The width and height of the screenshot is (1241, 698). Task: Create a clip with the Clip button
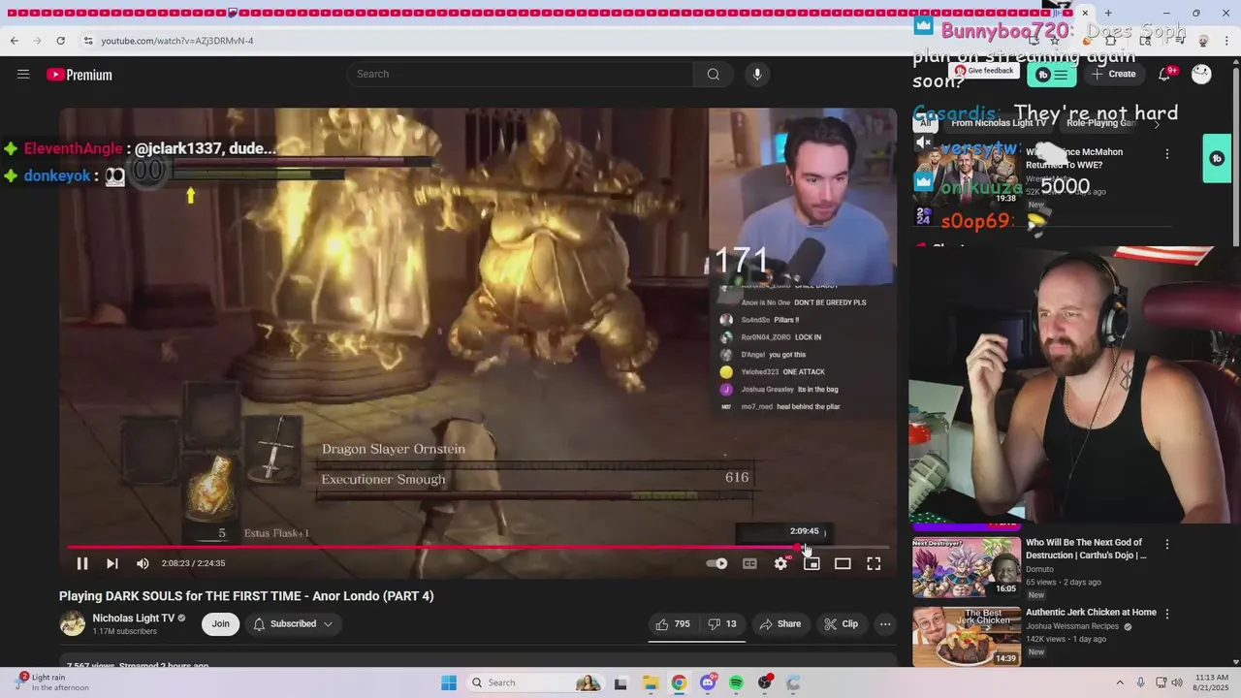pos(841,624)
